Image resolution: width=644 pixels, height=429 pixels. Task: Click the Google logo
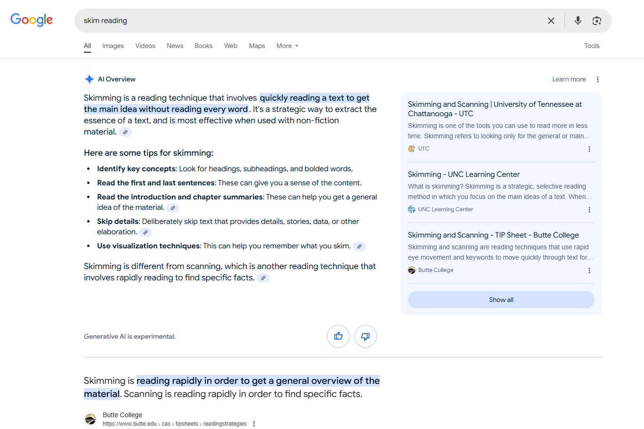pos(32,20)
